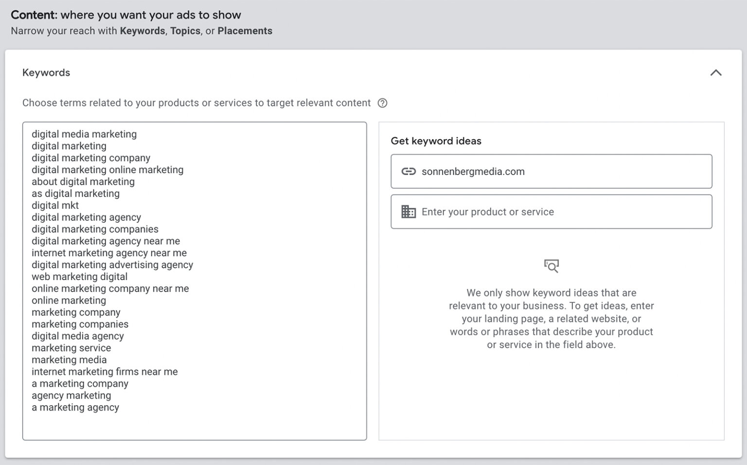Click the 'web marketing digital' keyword line
The height and width of the screenshot is (465, 747).
(79, 277)
